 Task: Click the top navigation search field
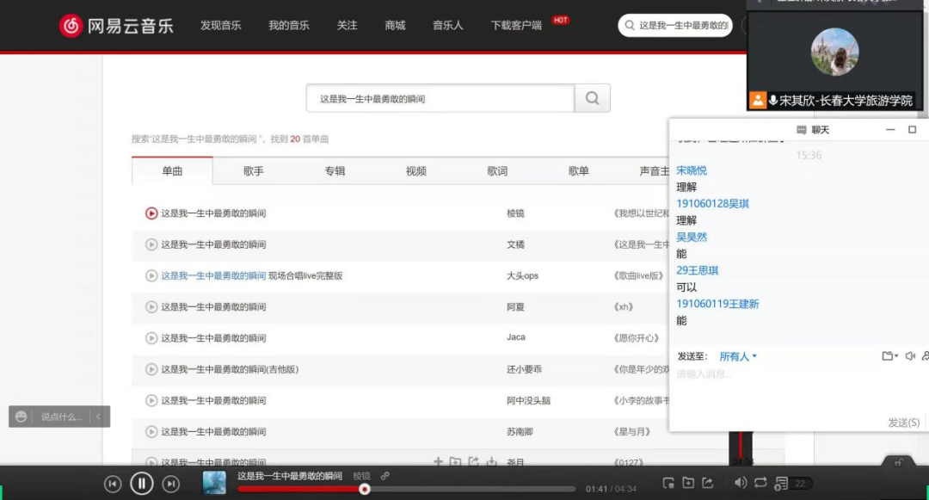pos(675,26)
